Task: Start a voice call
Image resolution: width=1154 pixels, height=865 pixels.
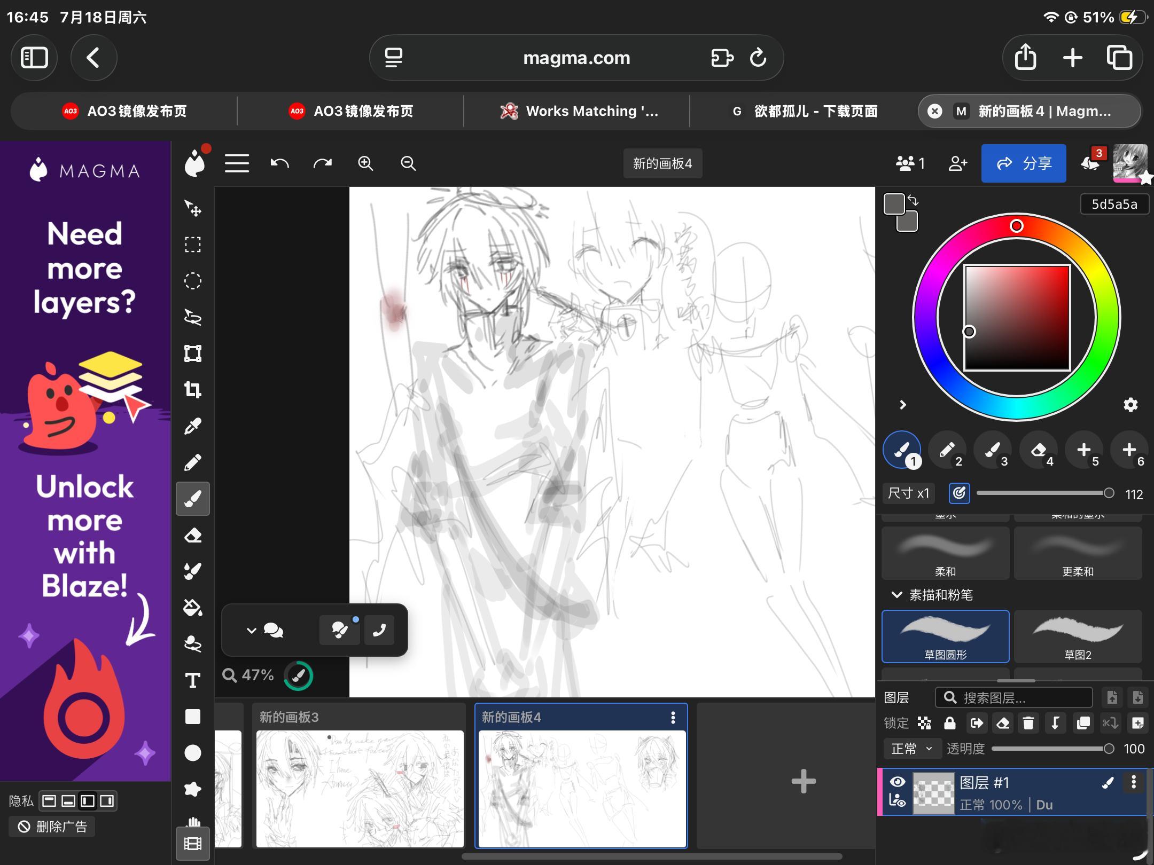Action: [379, 630]
